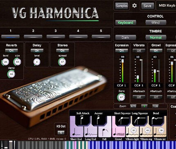
Task: Click the Expression level slider handle
Action: coord(122,61)
